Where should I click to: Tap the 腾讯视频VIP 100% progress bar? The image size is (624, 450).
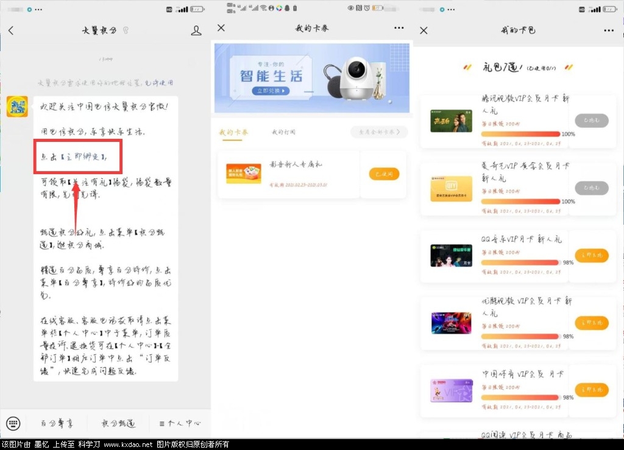click(520, 134)
